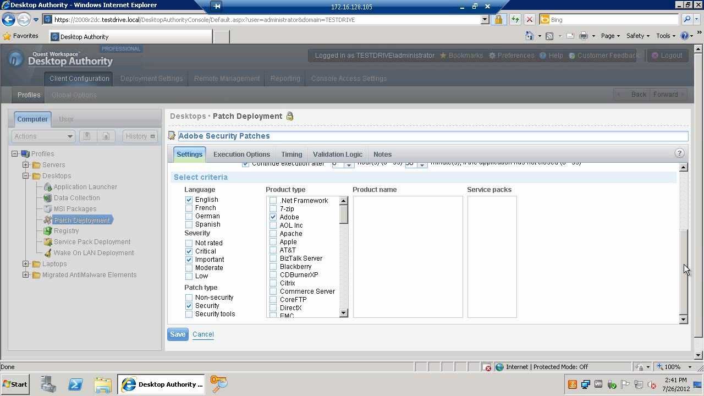Select the MSI Packages tree icon

click(x=48, y=209)
